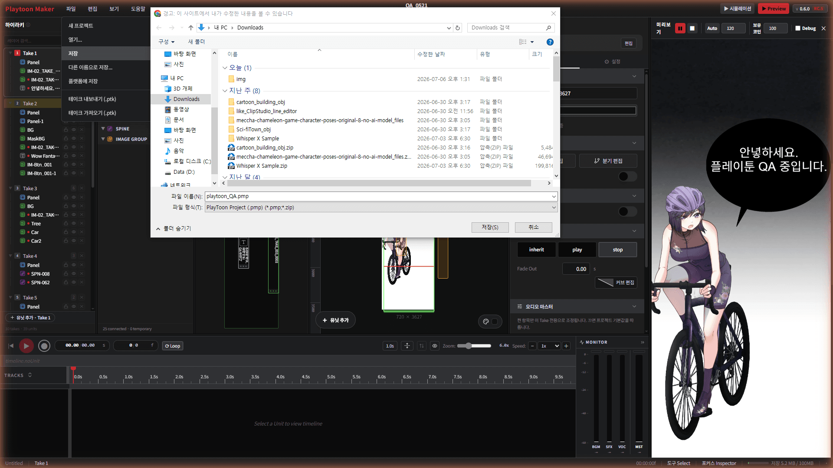Collapse the audio master section
This screenshot has height=468, width=833.
point(634,306)
